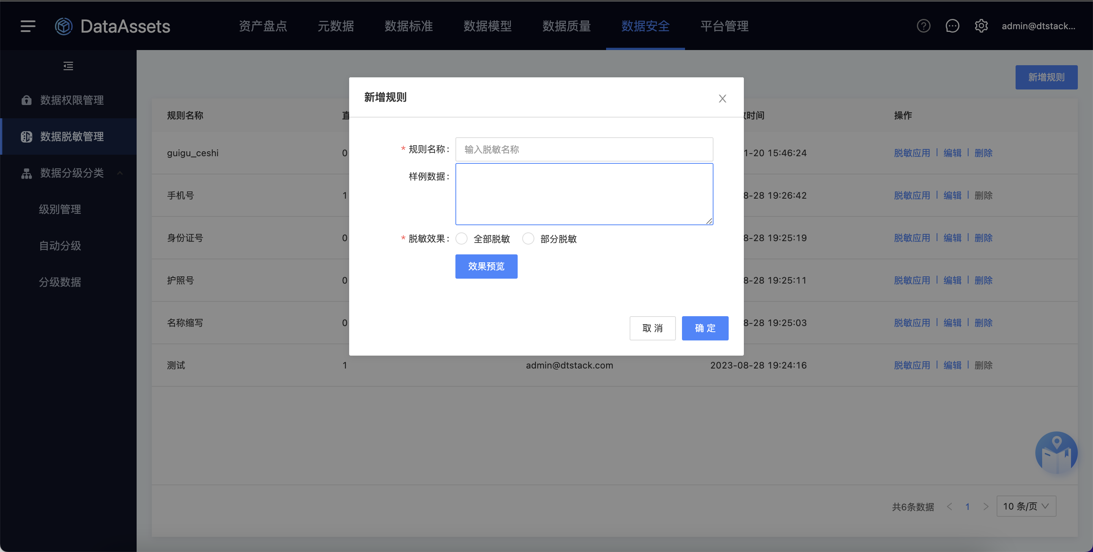The width and height of the screenshot is (1093, 552).
Task: Click the 身份证号 rule name cell
Action: pos(185,238)
